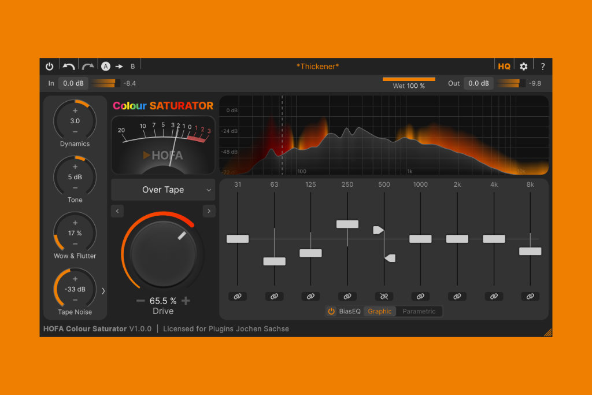
Task: Decrease Drive with the minus button
Action: click(140, 301)
